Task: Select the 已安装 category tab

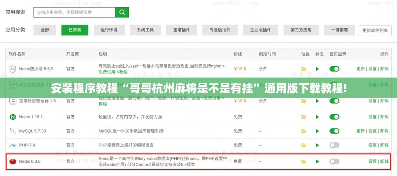Action: coord(75,30)
